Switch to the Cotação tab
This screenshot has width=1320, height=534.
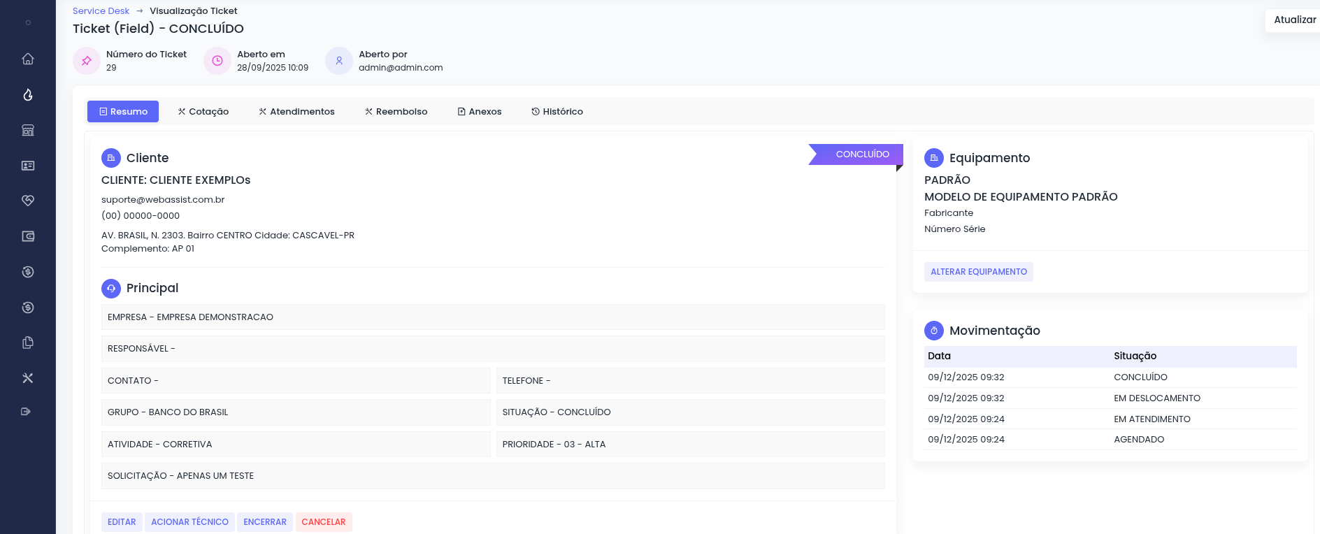tap(203, 112)
